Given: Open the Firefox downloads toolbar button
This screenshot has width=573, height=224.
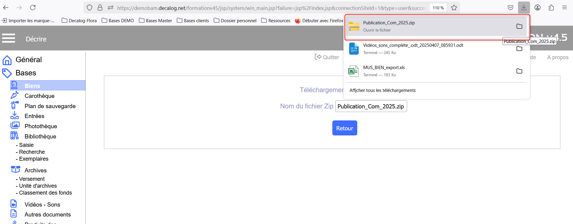Looking at the screenshot, I should click(523, 8).
